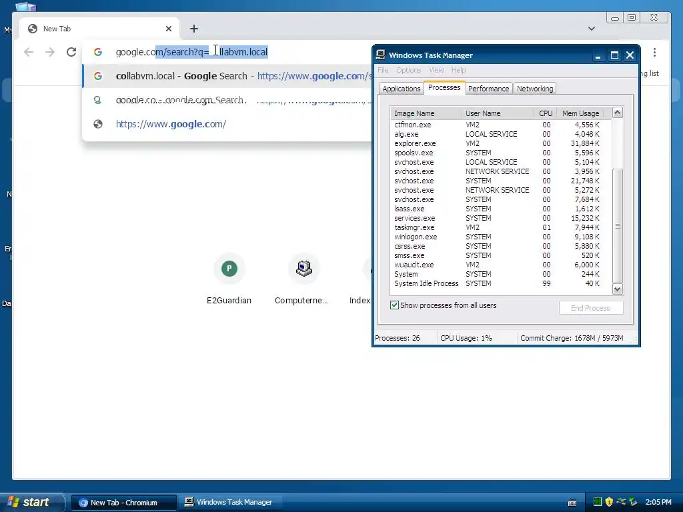The width and height of the screenshot is (683, 512).
Task: Open the E2Guardian shortcut tile
Action: point(229,279)
